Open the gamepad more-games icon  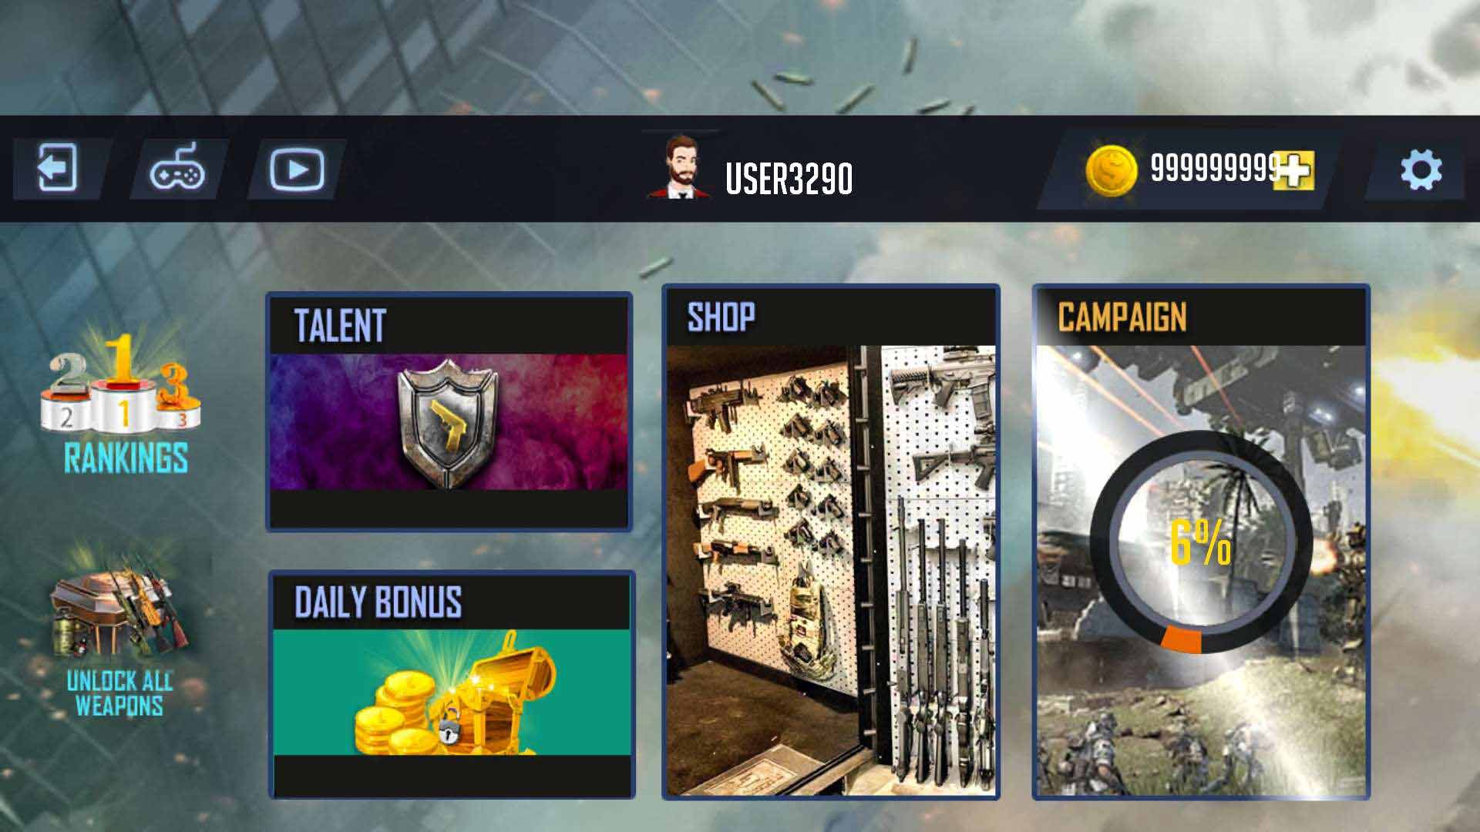178,169
